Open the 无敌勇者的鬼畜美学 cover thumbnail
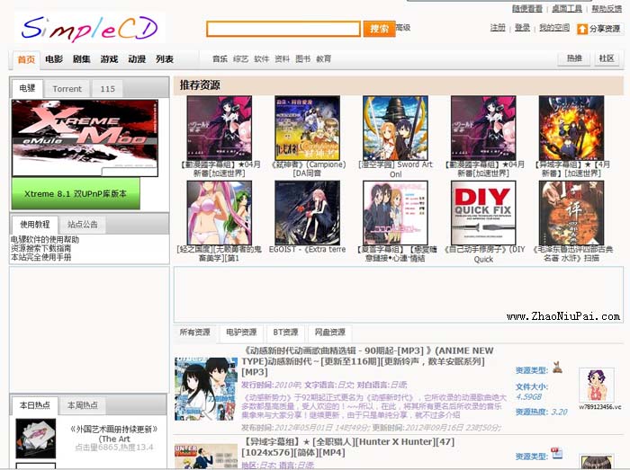Viewport: 630px width, 470px height. pyautogui.click(x=220, y=213)
